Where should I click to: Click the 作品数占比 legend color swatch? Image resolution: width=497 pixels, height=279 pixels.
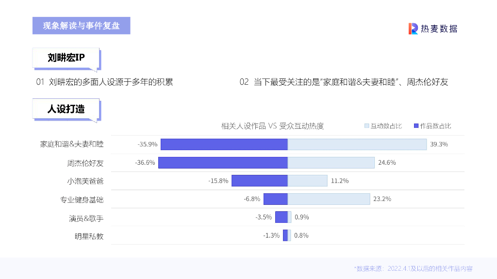click(416, 126)
